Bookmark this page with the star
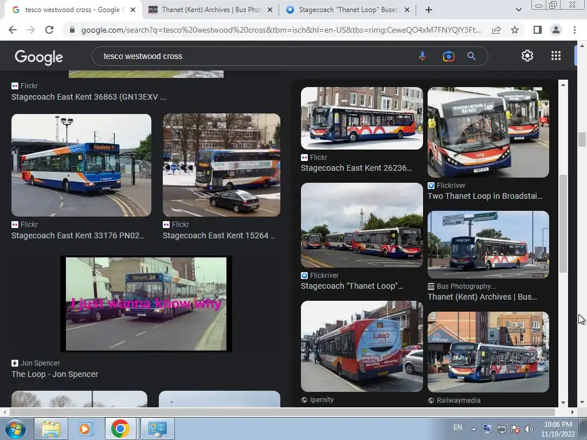 click(515, 30)
